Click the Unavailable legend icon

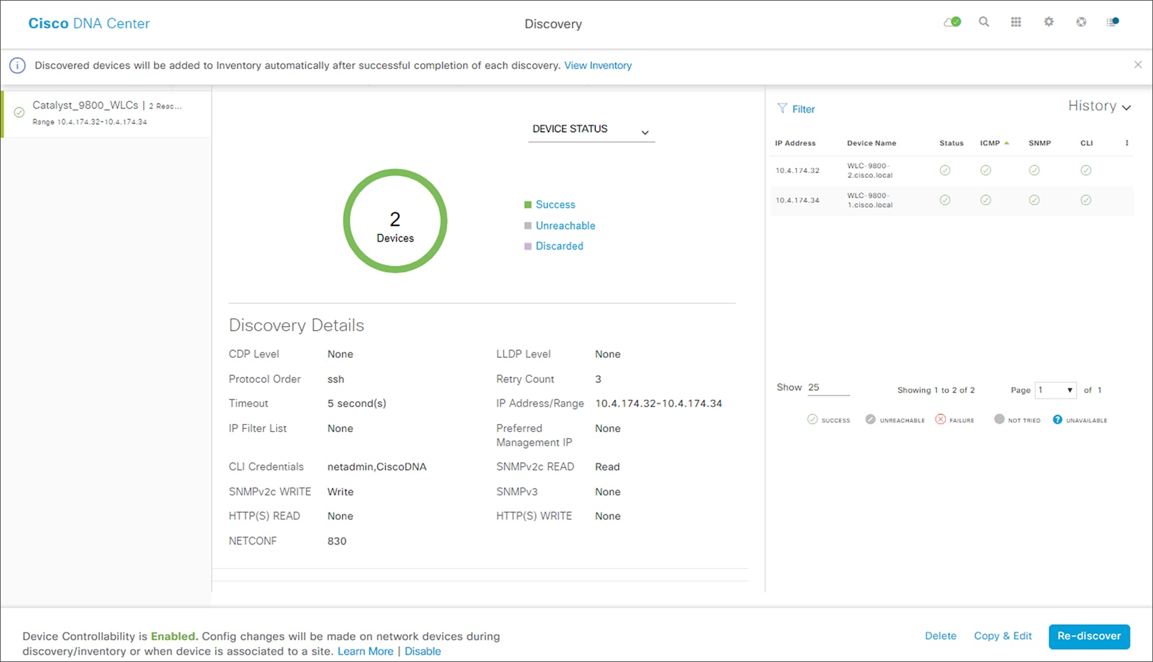click(x=1057, y=420)
